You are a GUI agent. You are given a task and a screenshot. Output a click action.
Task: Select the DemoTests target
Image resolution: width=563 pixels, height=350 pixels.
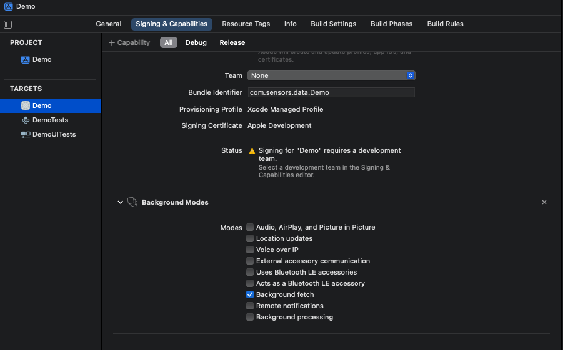click(51, 120)
